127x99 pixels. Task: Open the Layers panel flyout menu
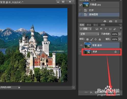(x=120, y=25)
